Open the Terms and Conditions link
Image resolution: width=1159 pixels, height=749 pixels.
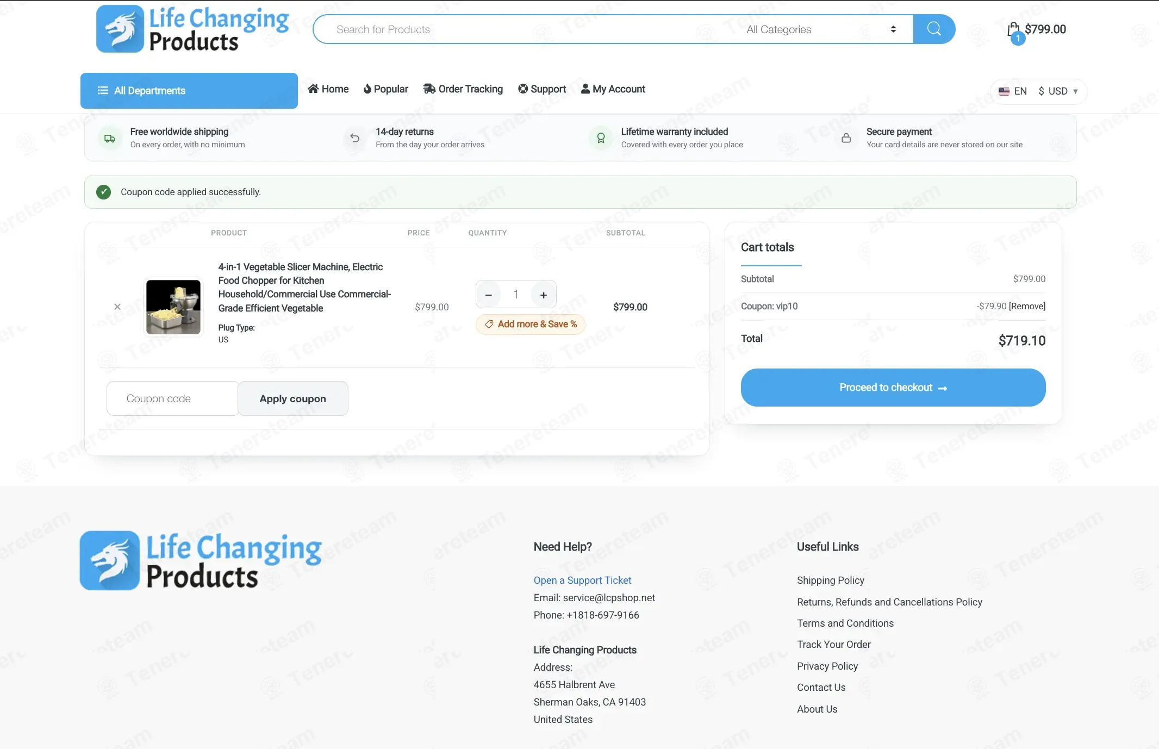pos(845,623)
